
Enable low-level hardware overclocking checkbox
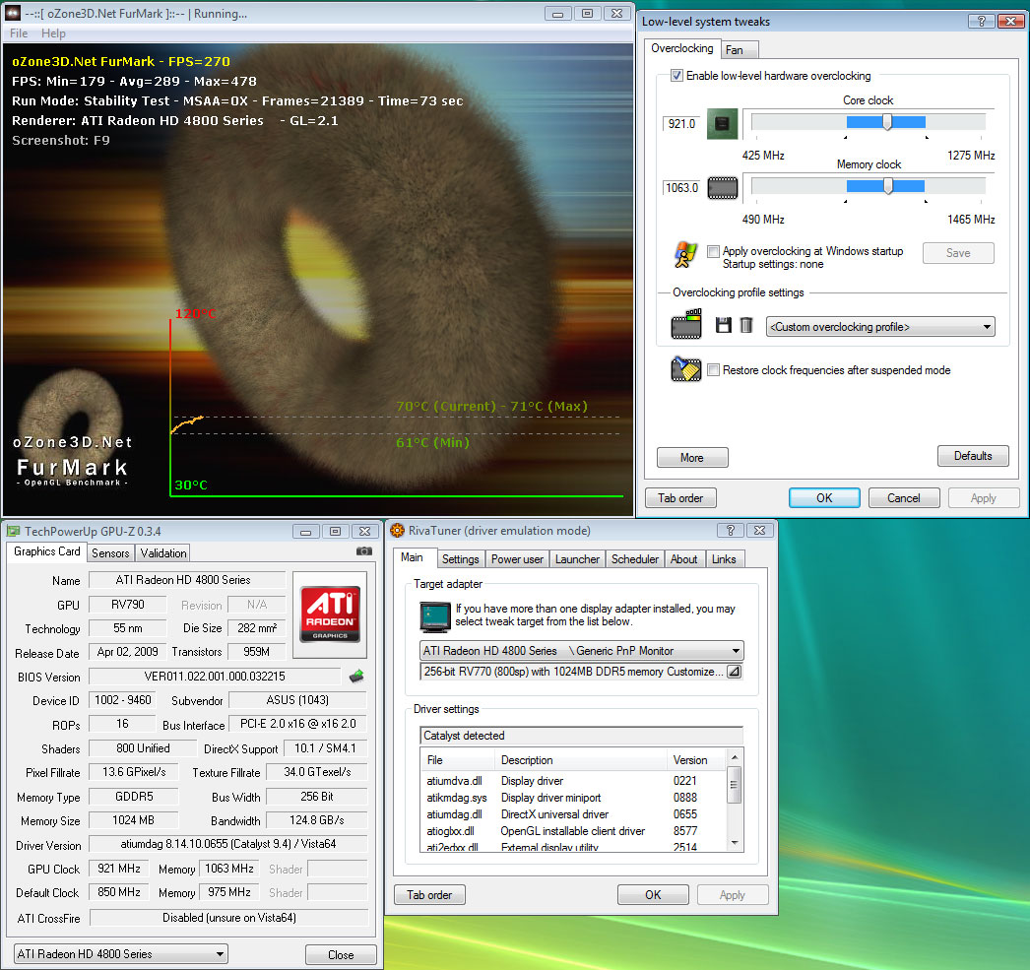tap(676, 76)
